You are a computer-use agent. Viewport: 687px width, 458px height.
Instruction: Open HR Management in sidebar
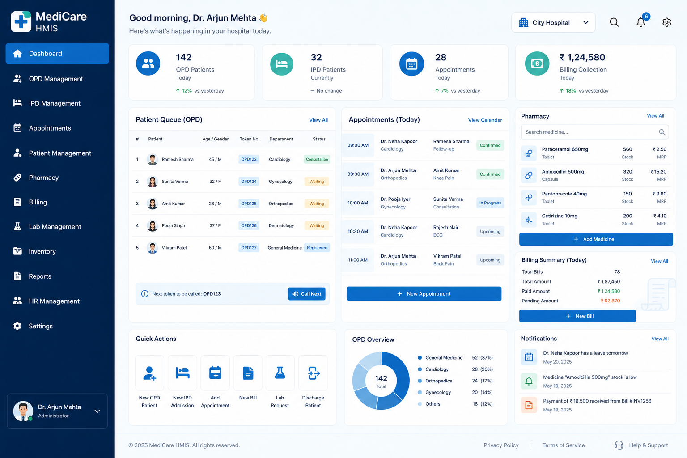coord(57,301)
